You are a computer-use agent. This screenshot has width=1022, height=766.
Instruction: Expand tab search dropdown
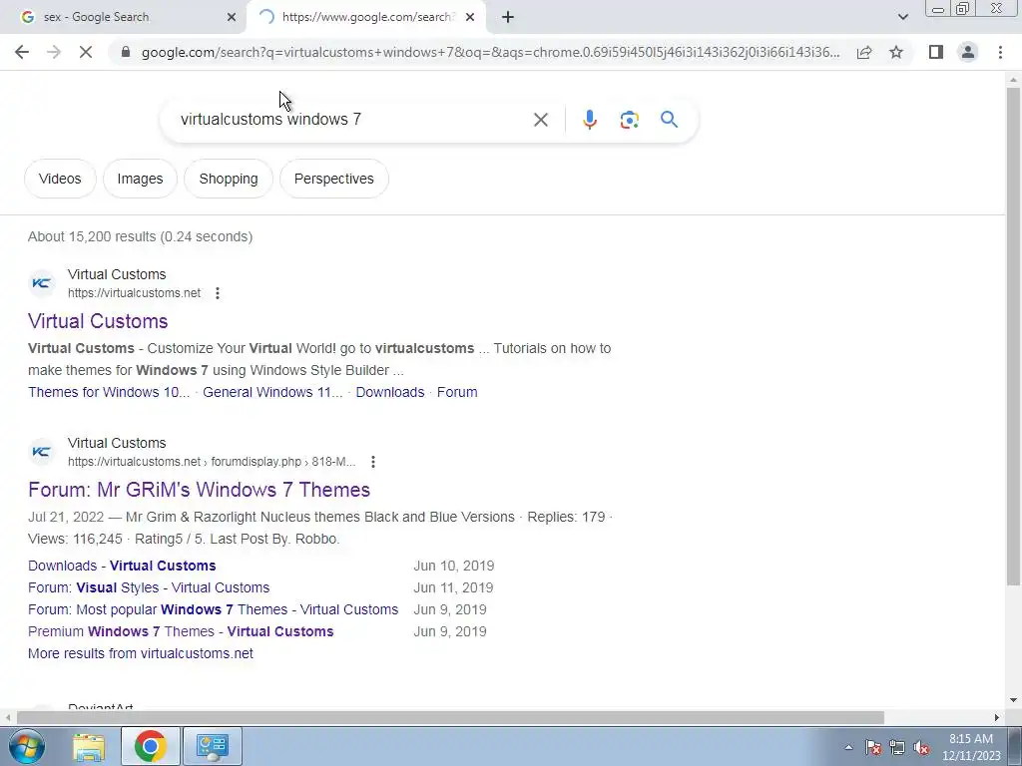coord(902,17)
